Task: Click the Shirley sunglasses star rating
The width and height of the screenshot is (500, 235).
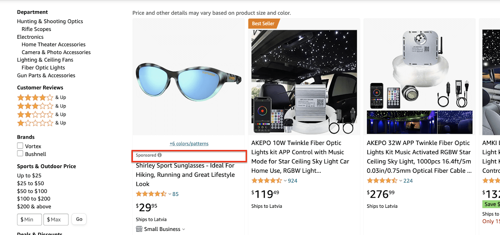Action: click(151, 194)
